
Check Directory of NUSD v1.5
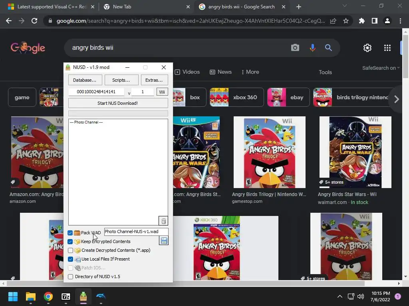(70, 277)
